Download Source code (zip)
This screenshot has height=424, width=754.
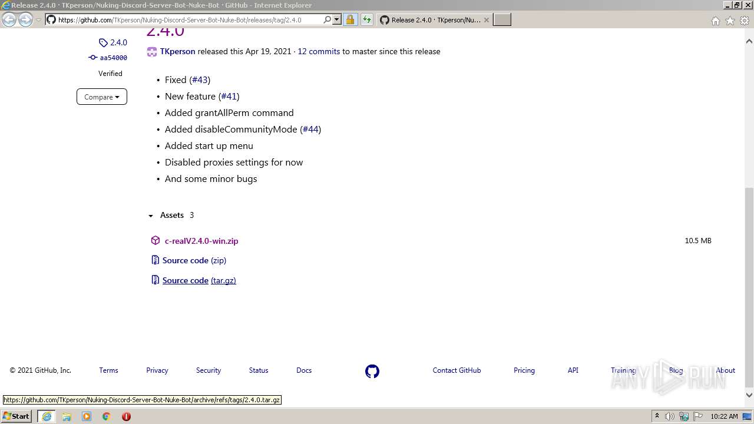[x=194, y=260]
